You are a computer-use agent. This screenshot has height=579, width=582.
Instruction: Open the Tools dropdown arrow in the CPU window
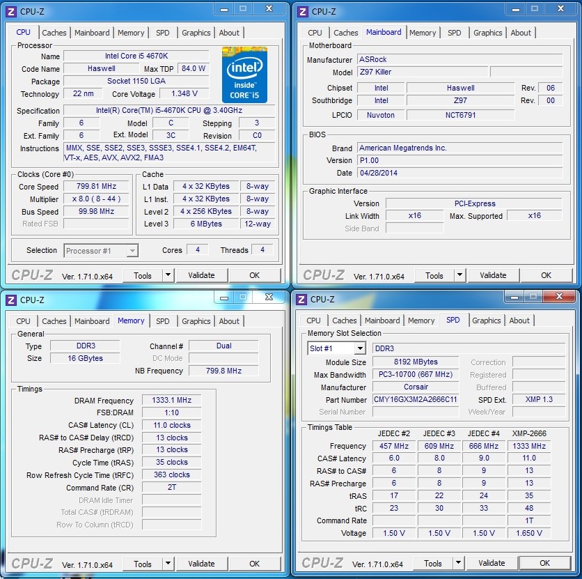coord(168,275)
